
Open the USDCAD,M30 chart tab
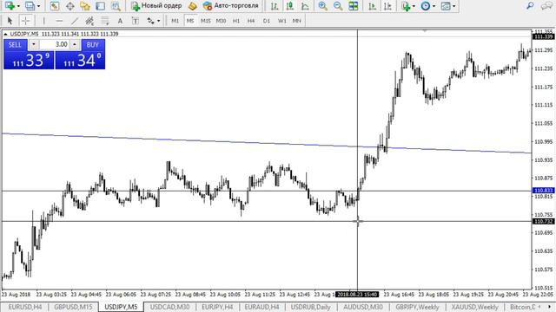(170, 307)
